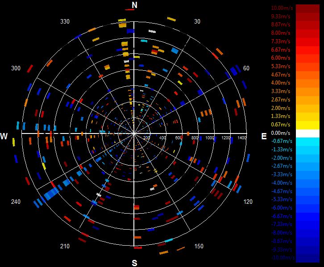Screen dimensions: 324x267
Task: Click the -0.67m/s legend label
Action: tap(282, 141)
